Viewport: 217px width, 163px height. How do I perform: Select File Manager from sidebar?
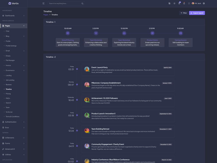pos(10,60)
